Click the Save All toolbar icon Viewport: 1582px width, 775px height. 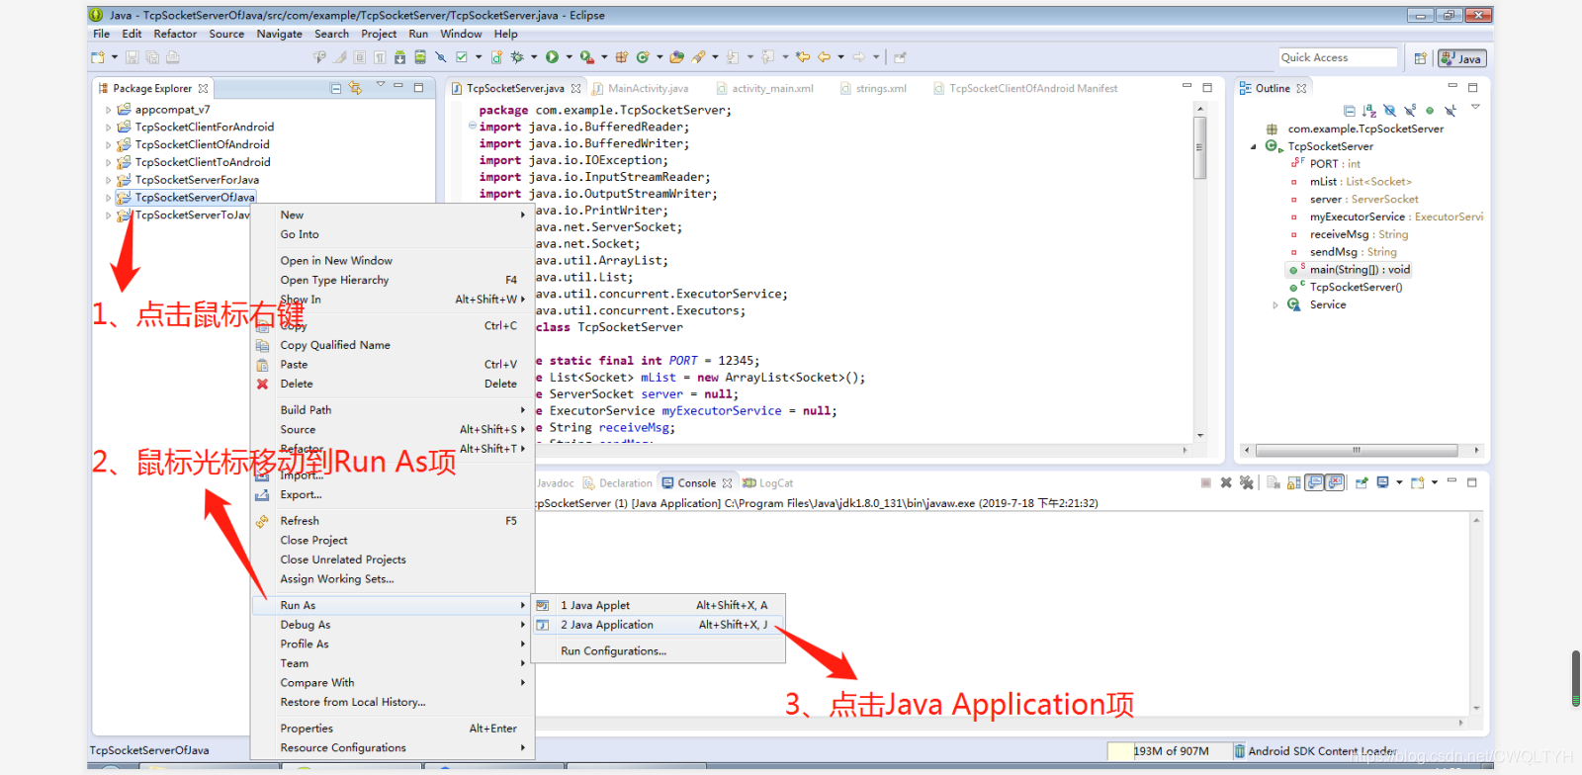[x=152, y=57]
